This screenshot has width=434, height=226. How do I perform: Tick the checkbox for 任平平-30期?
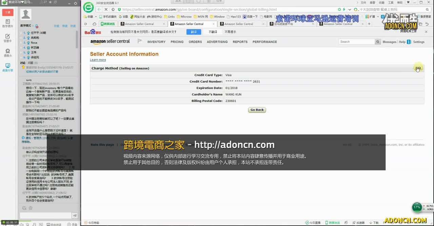[22, 33]
